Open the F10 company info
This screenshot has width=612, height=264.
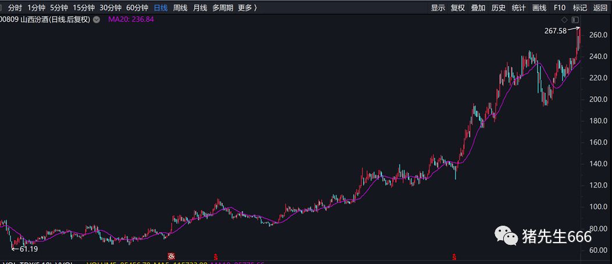pos(559,8)
